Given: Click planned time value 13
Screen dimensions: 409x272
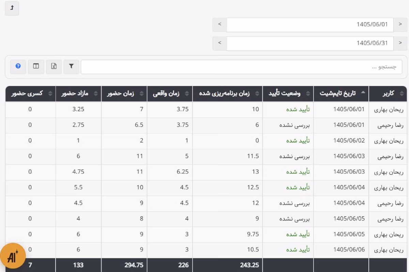Looking at the screenshot, I should click(x=256, y=172).
